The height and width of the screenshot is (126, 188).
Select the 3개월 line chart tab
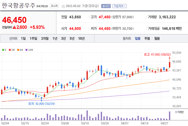pyautogui.click(x=45, y=38)
